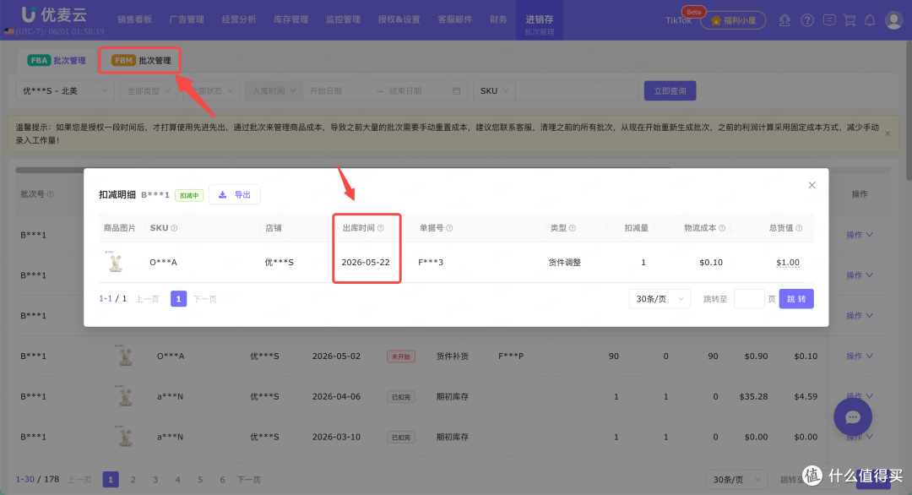Open 经营分析 menu
Screen dimensions: 912x495
click(238, 19)
